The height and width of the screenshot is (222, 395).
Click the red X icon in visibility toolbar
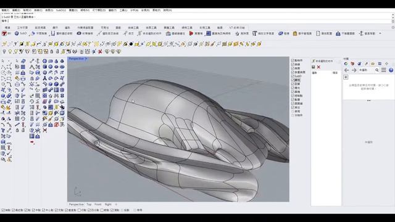tap(100, 52)
